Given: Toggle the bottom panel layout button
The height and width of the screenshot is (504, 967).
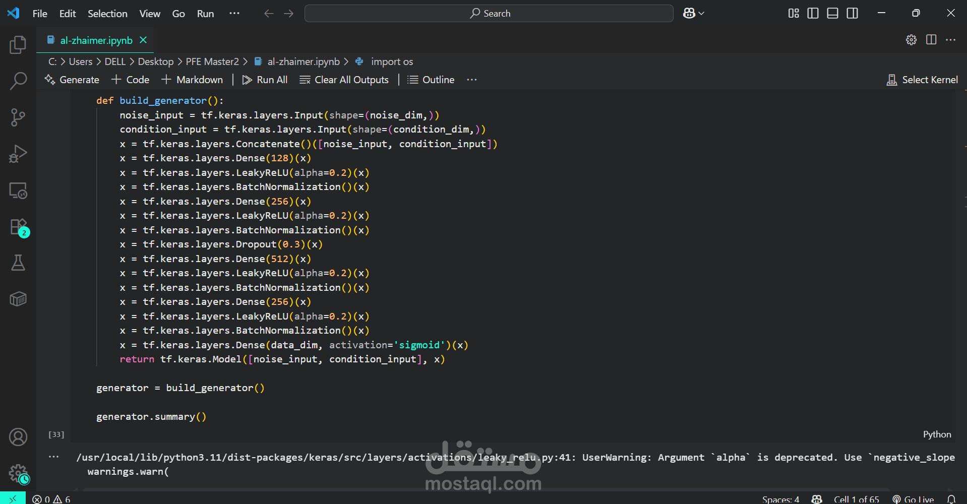Looking at the screenshot, I should click(832, 14).
